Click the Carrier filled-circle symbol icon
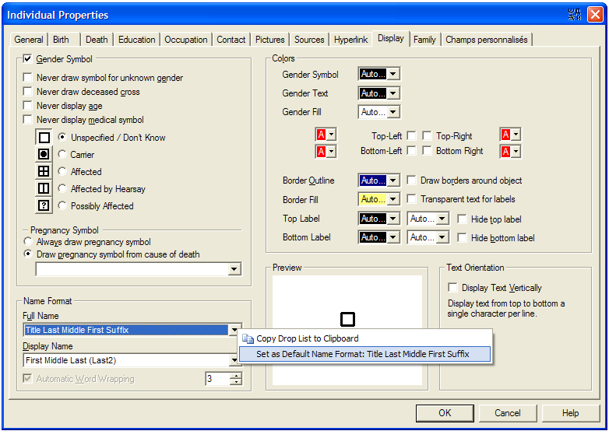609x431 pixels. (44, 155)
